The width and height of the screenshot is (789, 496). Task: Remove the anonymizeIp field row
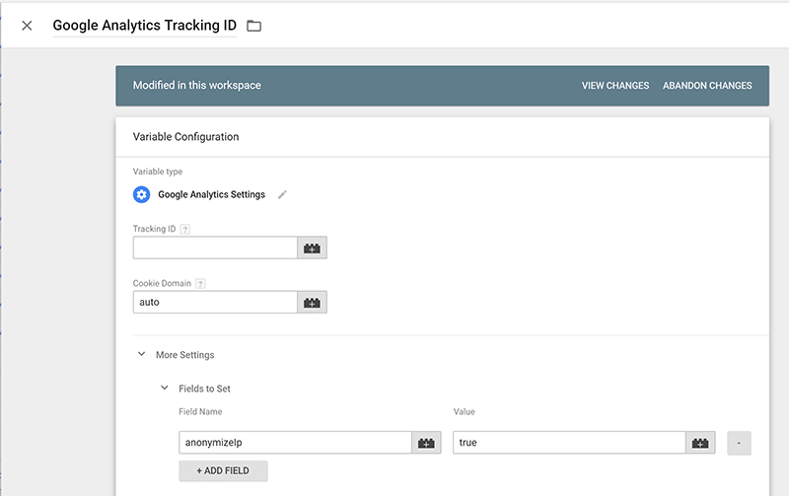[x=739, y=443]
